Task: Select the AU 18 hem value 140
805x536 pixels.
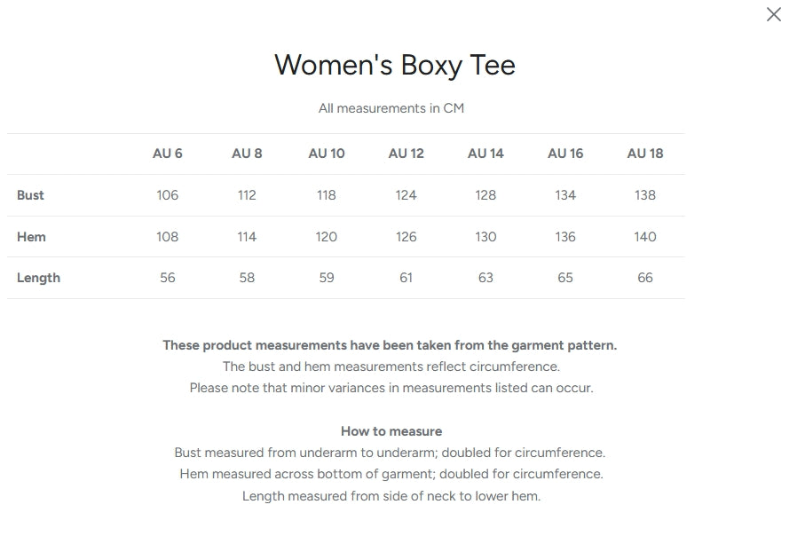Action: 645,237
